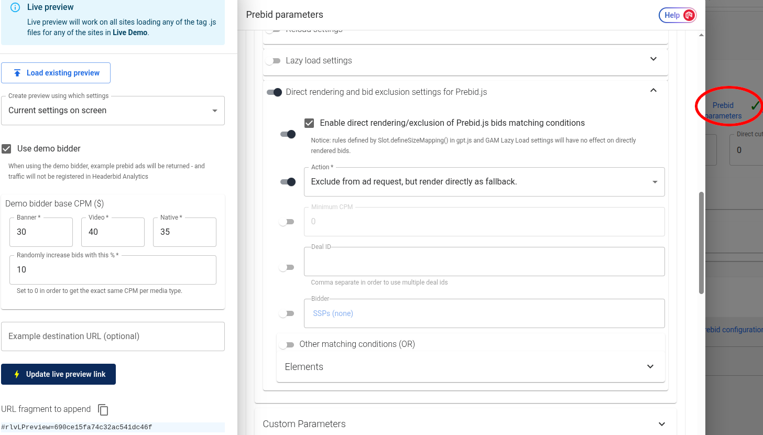Uncheck the Use demo bidder checkbox
The height and width of the screenshot is (435, 763).
coord(6,149)
